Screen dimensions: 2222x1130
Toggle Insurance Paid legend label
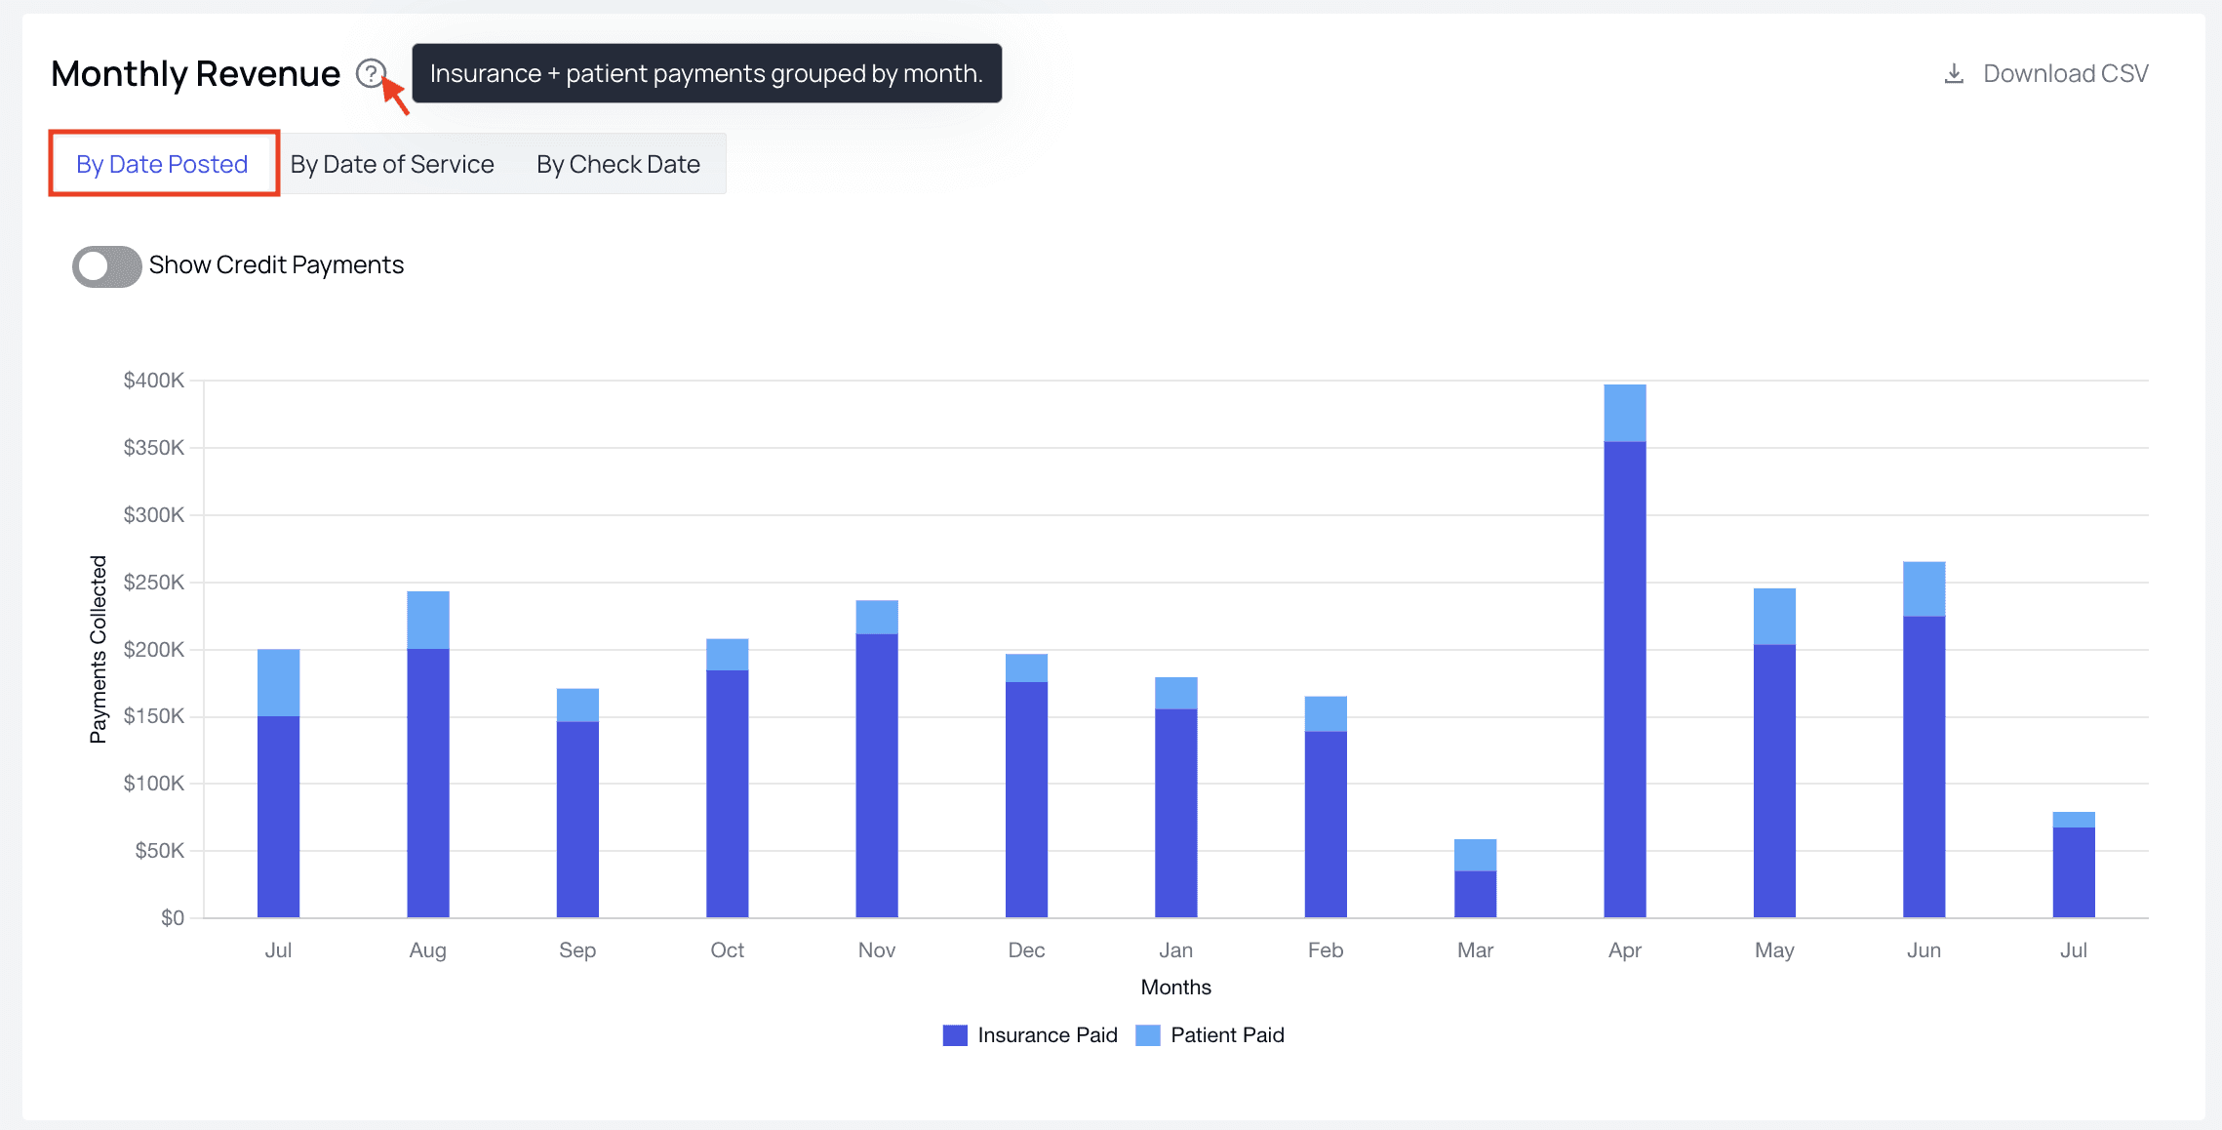pos(1047,1035)
